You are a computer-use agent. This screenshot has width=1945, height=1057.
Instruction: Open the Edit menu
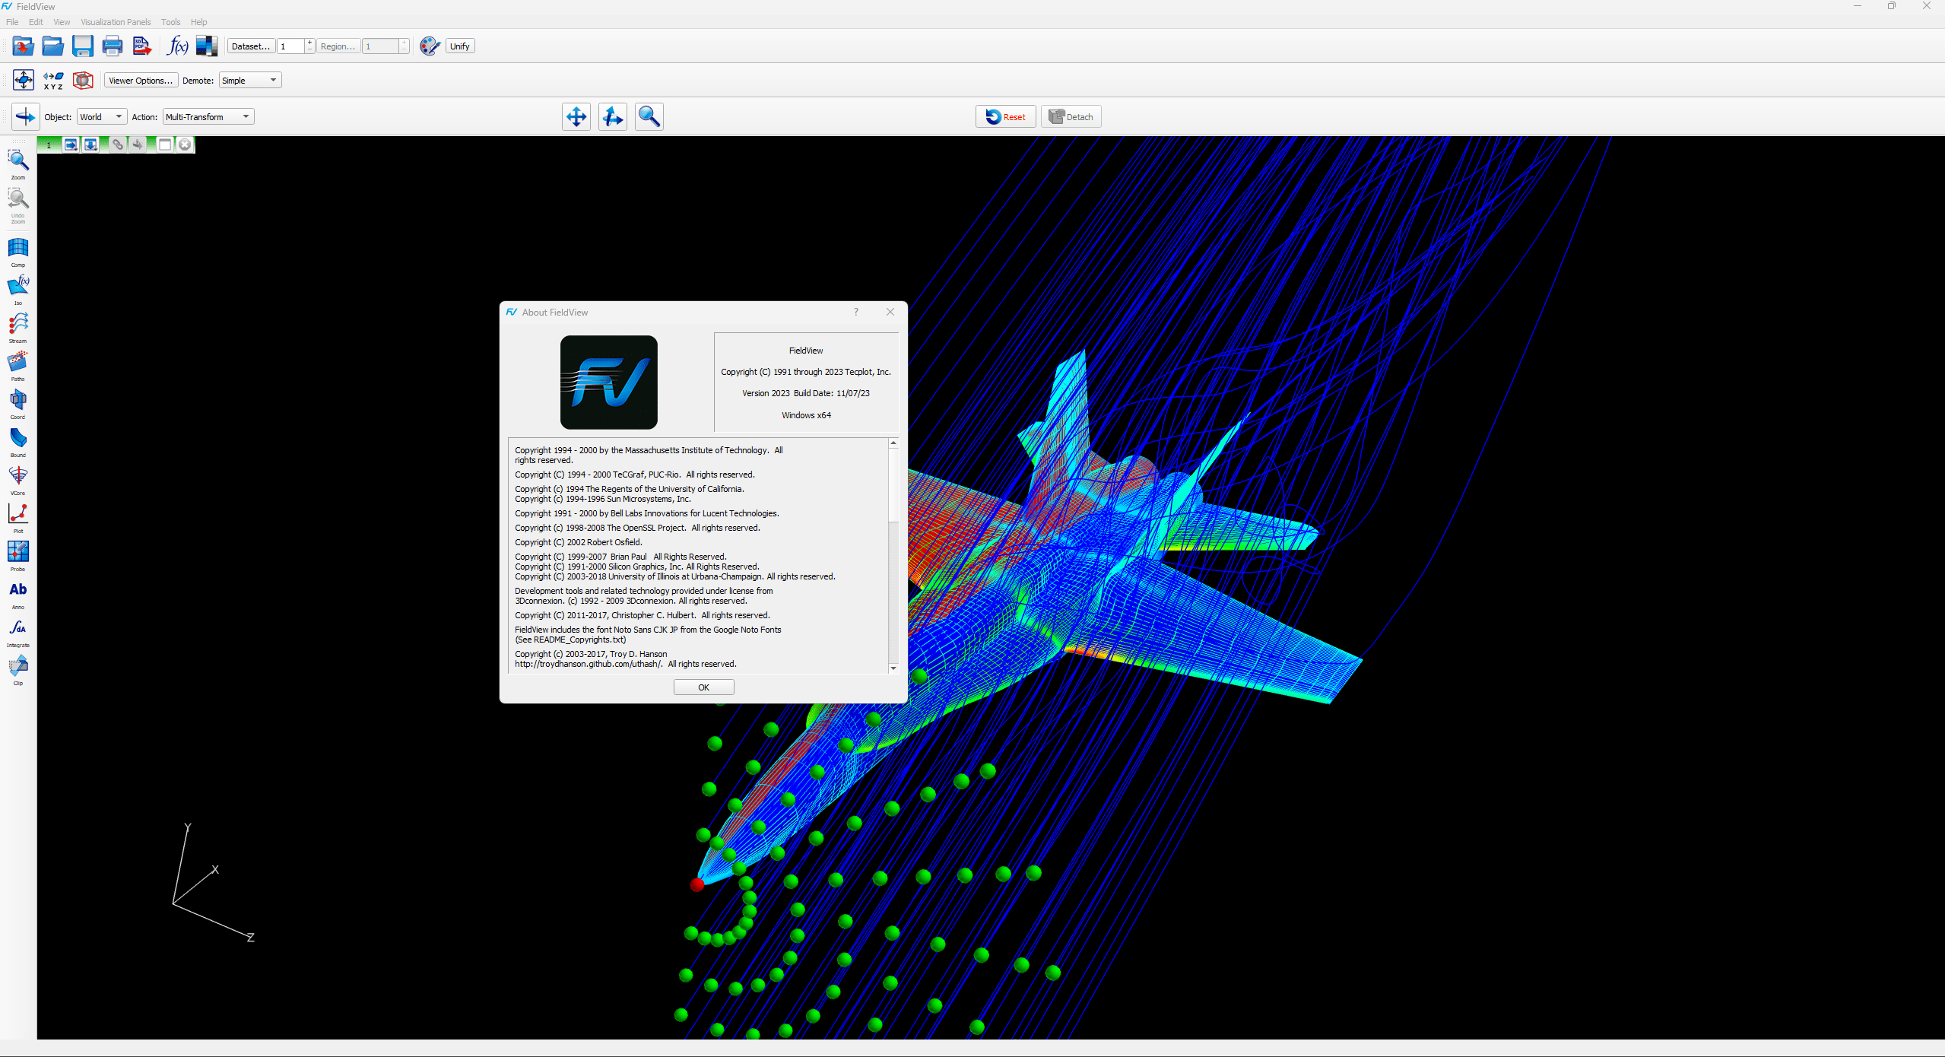click(36, 22)
